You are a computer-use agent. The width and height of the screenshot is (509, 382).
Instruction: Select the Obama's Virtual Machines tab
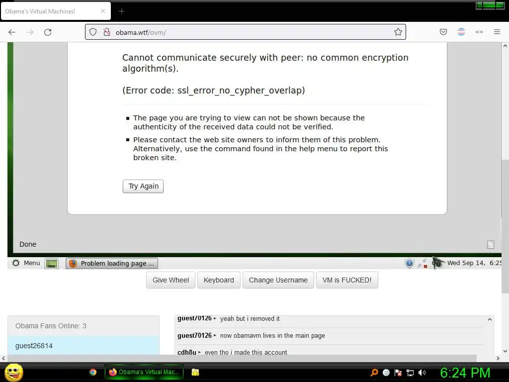point(56,11)
